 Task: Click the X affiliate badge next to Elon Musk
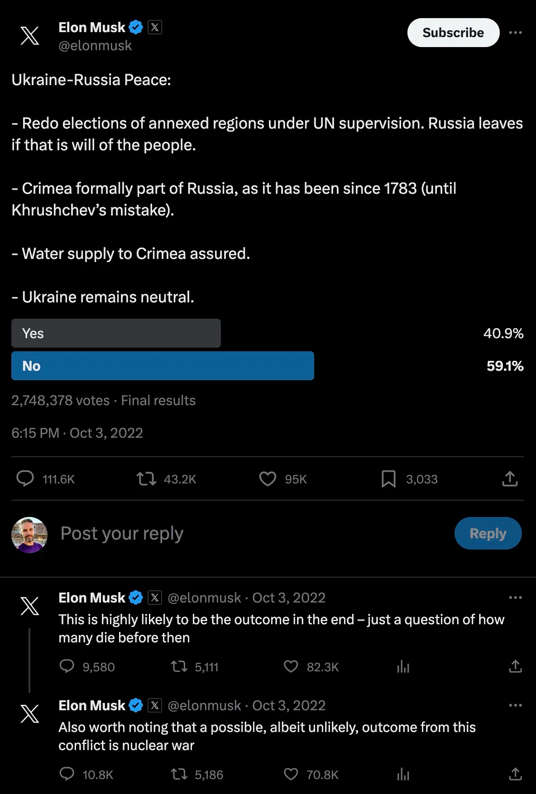point(155,27)
